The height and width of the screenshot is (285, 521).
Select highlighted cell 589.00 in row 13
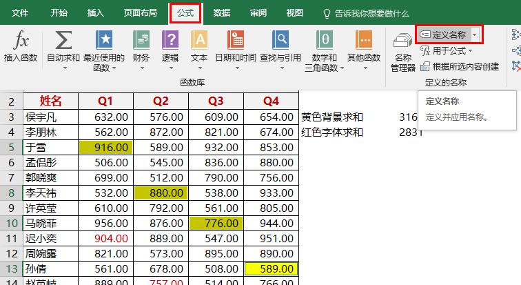[x=271, y=268]
